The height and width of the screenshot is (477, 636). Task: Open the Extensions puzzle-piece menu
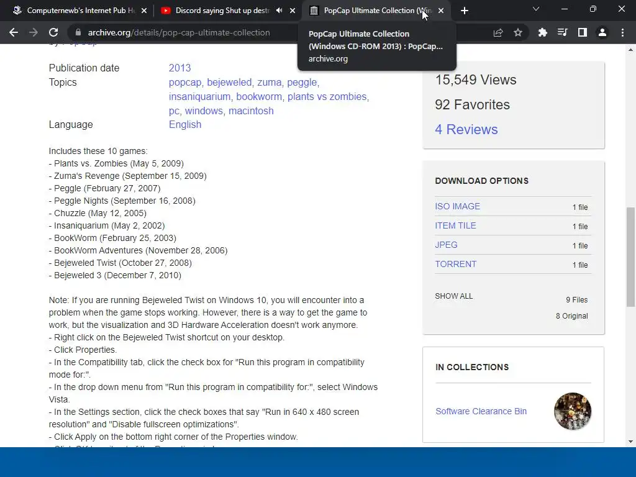coord(542,32)
